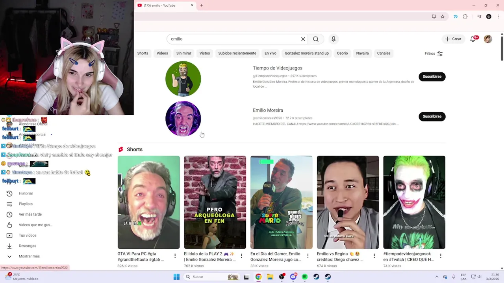Select the Osorio filter chip
Image resolution: width=504 pixels, height=283 pixels.
point(342,53)
